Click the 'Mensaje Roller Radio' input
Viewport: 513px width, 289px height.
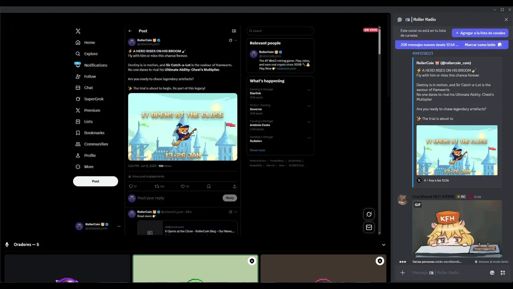(449, 273)
